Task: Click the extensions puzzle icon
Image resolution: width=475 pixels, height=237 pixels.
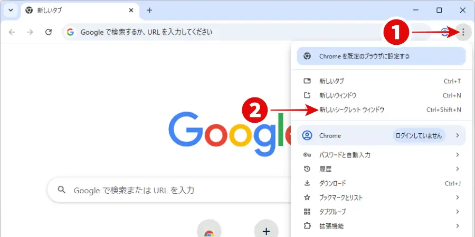Action: point(307,226)
